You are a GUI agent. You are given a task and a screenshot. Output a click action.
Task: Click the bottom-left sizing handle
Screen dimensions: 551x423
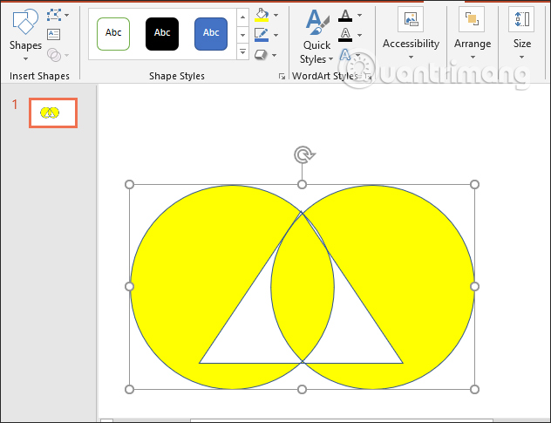129,389
